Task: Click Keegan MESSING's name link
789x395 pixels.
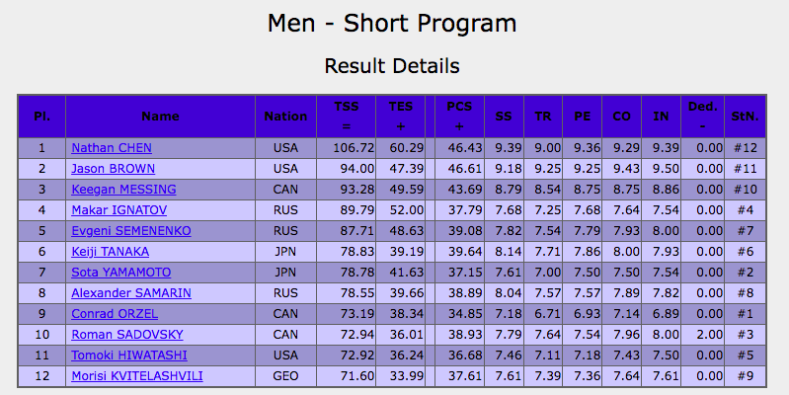Action: 123,189
